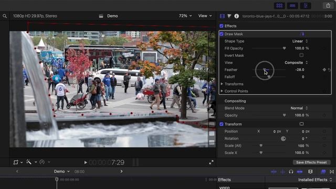Open the crop tool dropdown chevron
The height and width of the screenshot is (189, 336).
[22, 162]
